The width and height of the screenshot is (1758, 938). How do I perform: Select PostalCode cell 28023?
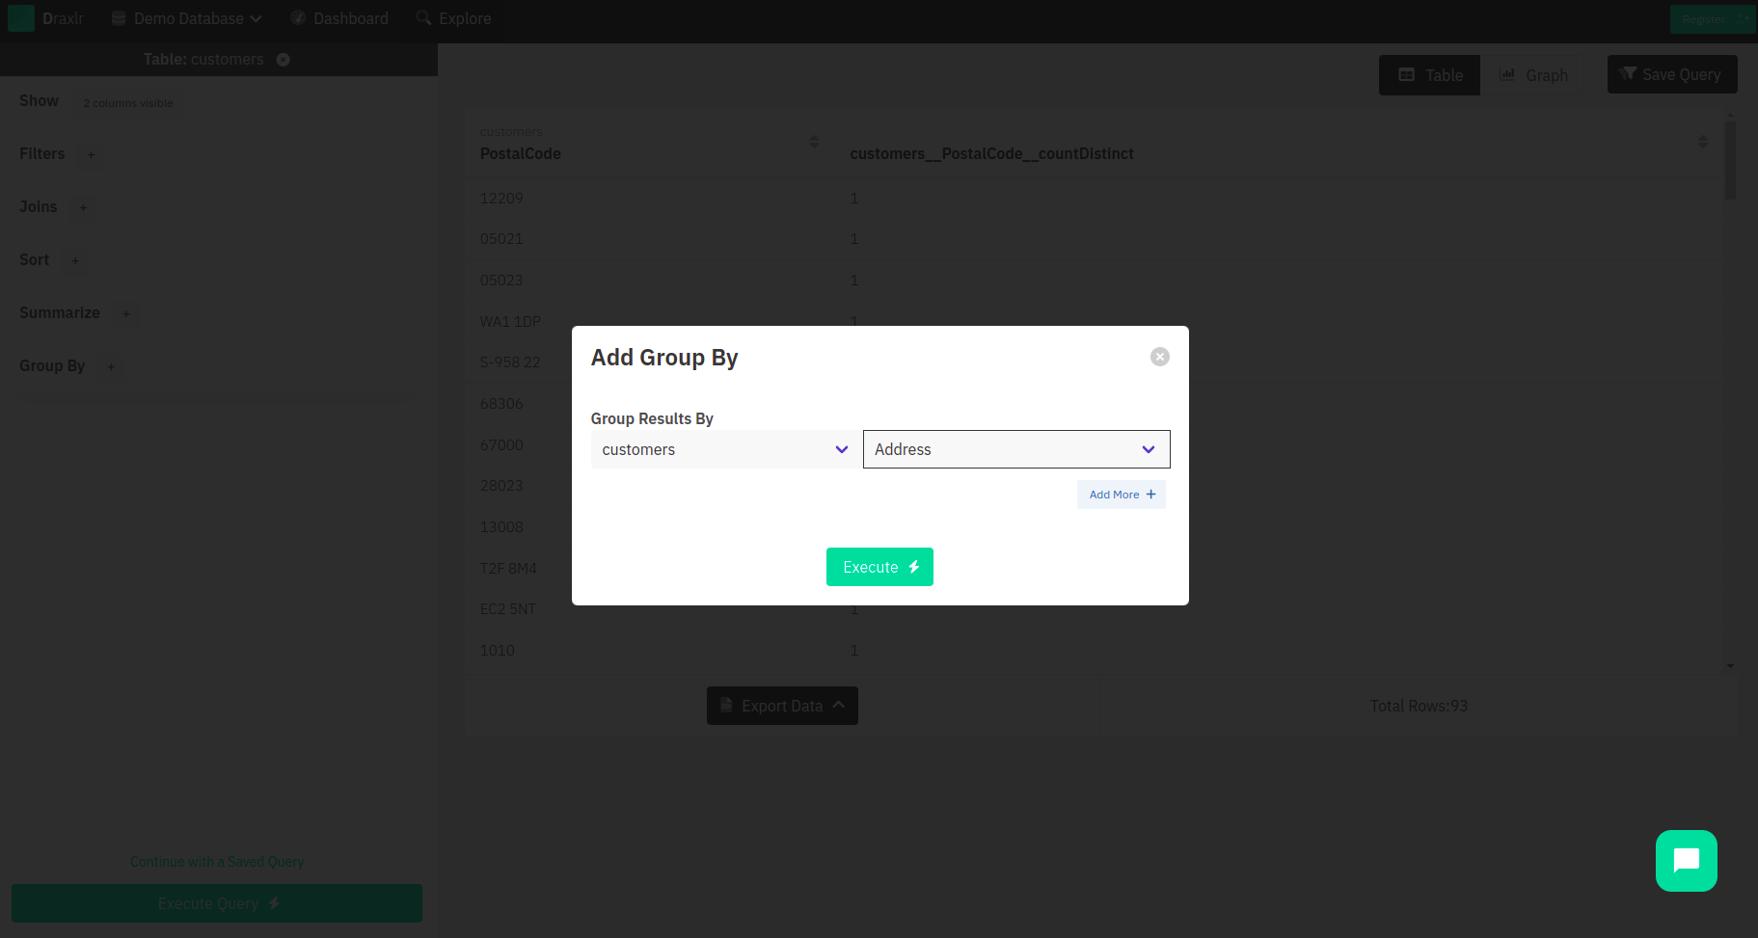pos(501,486)
